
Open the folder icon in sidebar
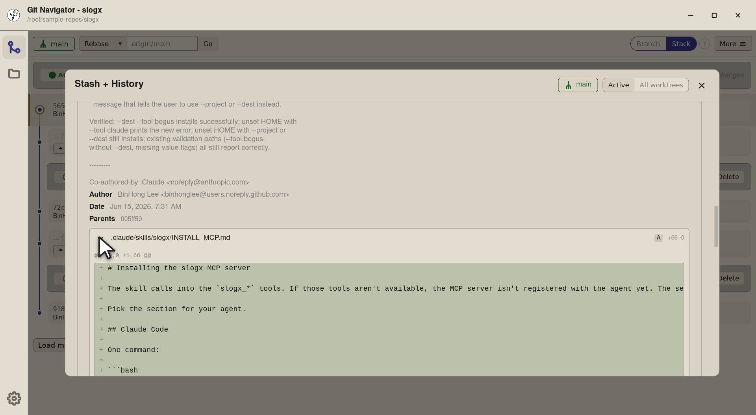coord(14,74)
